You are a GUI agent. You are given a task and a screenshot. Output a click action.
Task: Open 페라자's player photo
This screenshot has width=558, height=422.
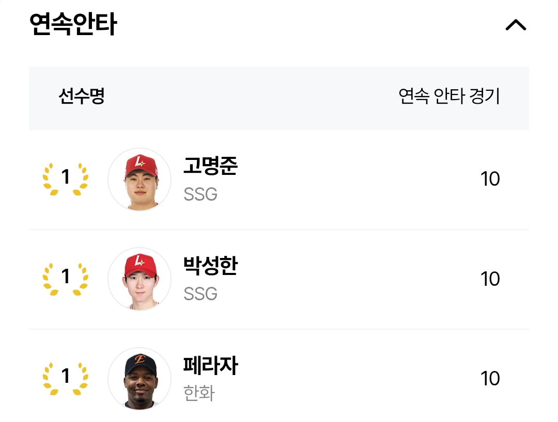[139, 379]
